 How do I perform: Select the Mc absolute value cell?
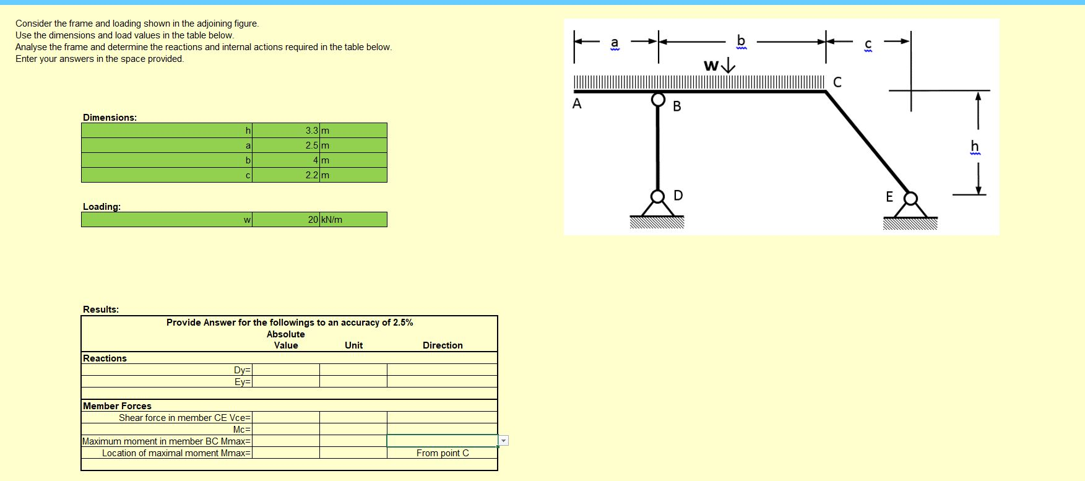(286, 429)
